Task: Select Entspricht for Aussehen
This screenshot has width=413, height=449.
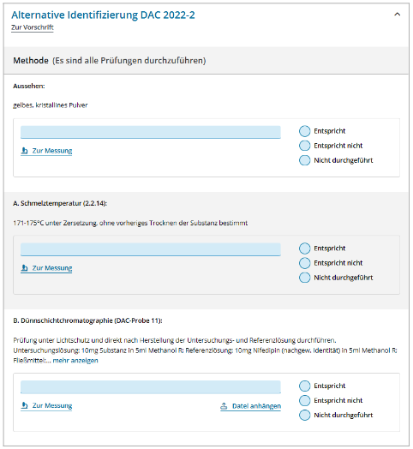Action: click(305, 131)
